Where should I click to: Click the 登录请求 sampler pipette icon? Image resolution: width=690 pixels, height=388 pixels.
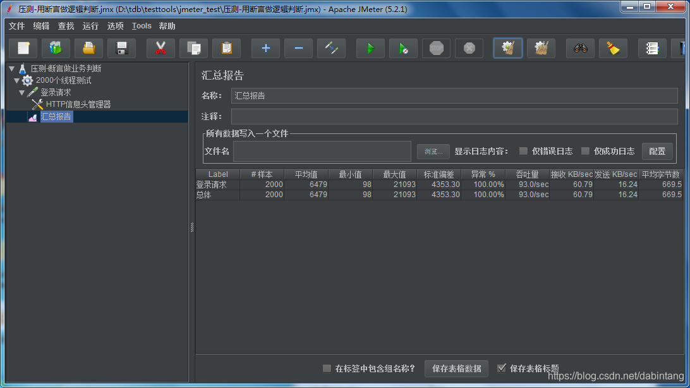tap(33, 92)
